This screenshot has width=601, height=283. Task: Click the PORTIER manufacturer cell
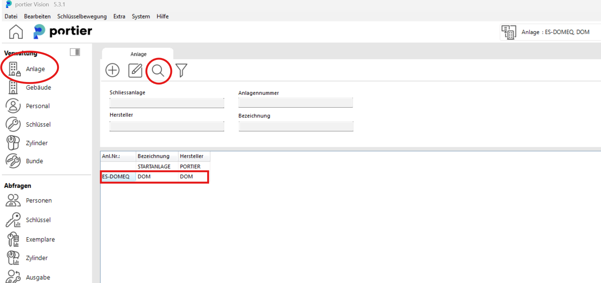pos(194,167)
